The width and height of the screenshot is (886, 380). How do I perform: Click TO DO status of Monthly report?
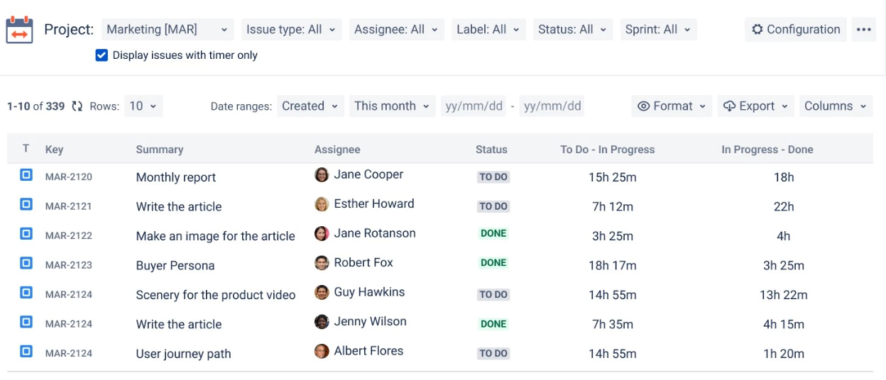[493, 177]
